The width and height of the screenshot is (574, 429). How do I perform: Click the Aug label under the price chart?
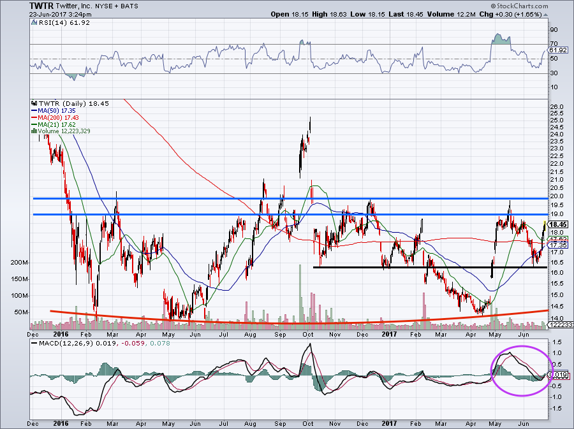point(250,334)
